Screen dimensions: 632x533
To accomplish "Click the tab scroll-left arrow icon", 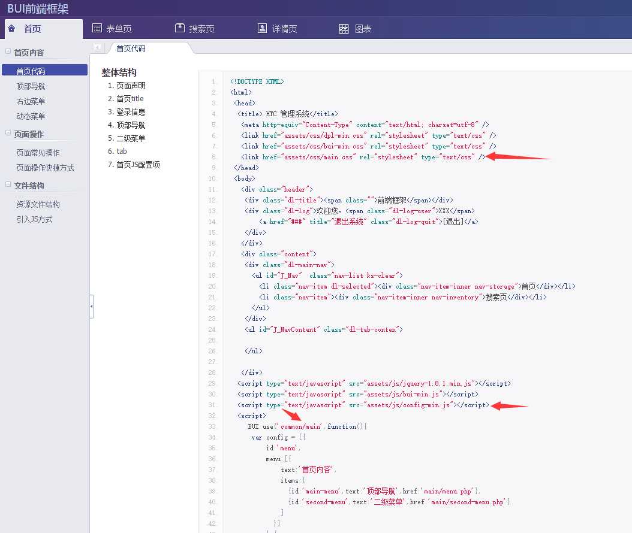I will 97,47.
